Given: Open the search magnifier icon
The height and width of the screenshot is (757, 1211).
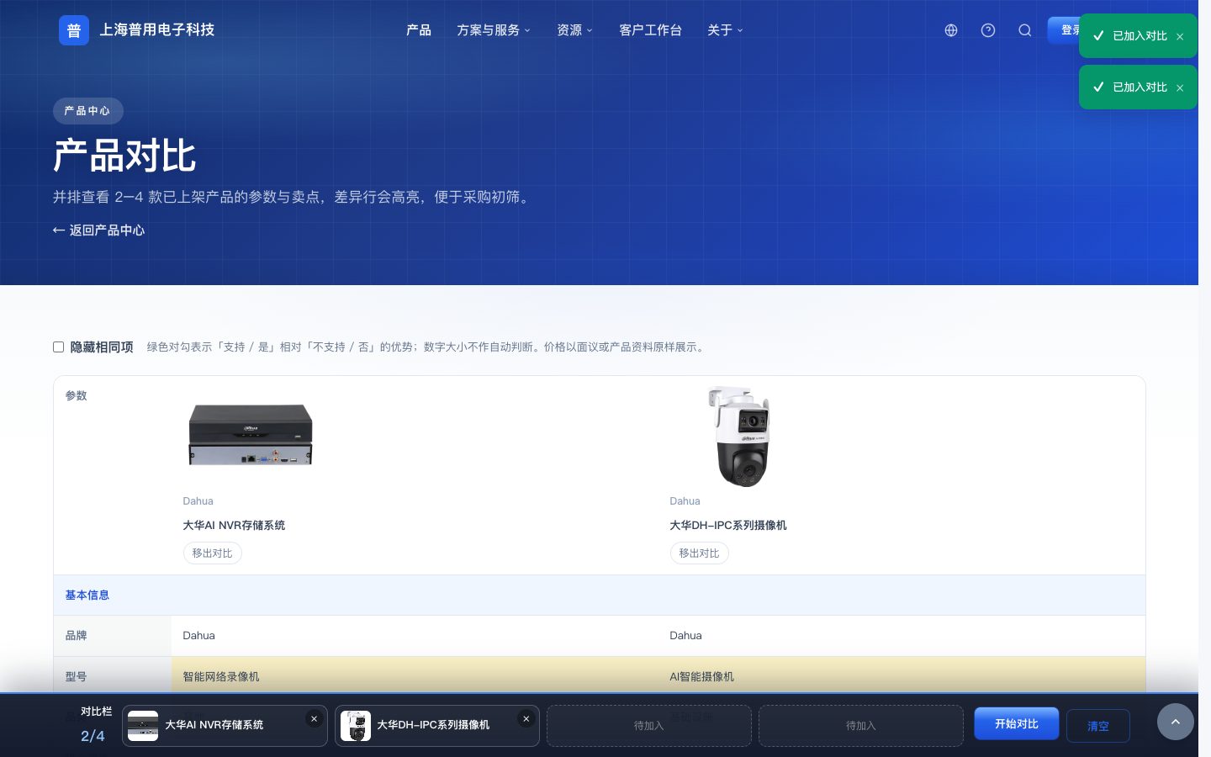Looking at the screenshot, I should (1025, 30).
